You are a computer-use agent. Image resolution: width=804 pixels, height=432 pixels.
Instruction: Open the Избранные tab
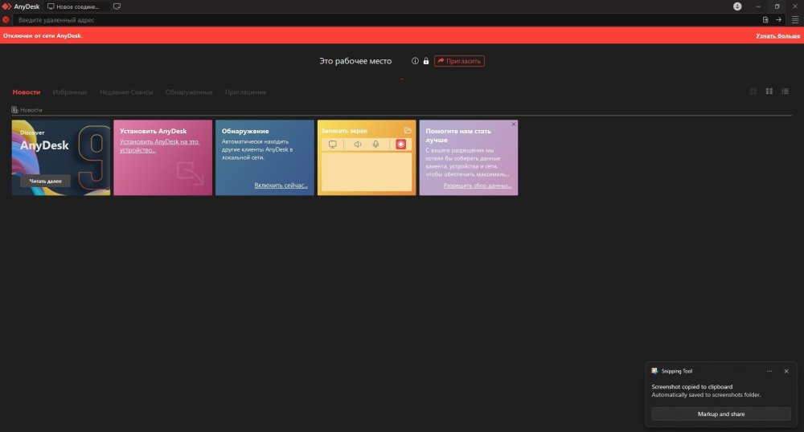70,92
